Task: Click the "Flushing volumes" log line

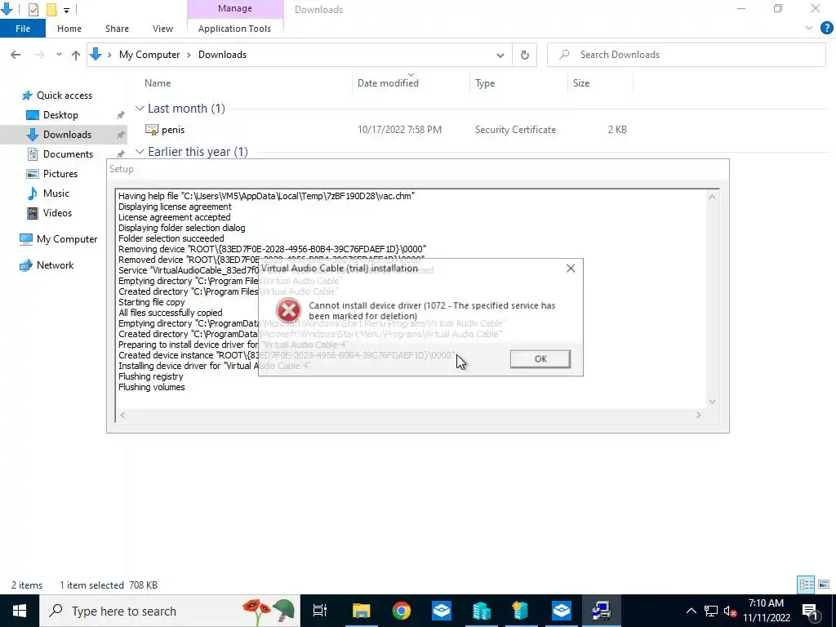Action: pos(151,387)
